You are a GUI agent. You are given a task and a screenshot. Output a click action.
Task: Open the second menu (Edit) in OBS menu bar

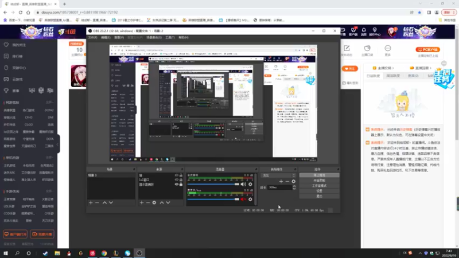coord(106,37)
